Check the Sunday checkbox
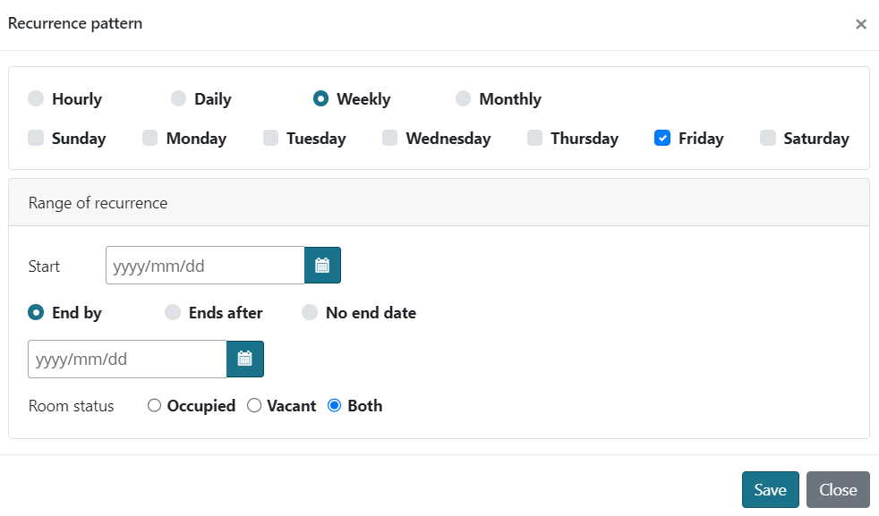879x516 pixels. (x=36, y=138)
